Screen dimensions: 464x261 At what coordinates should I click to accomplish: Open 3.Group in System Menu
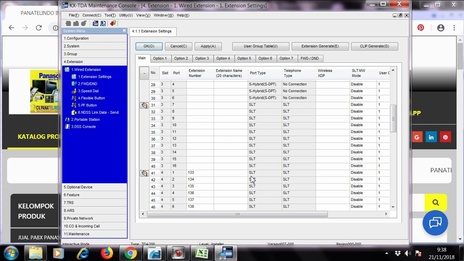click(95, 54)
